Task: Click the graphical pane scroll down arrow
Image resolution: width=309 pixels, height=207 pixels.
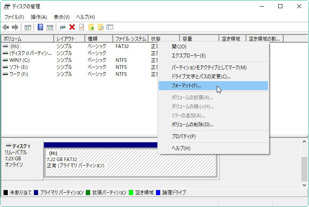Action: pos(304,185)
